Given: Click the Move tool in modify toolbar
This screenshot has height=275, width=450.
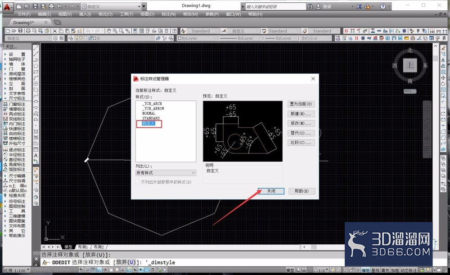Looking at the screenshot, I should [443, 78].
